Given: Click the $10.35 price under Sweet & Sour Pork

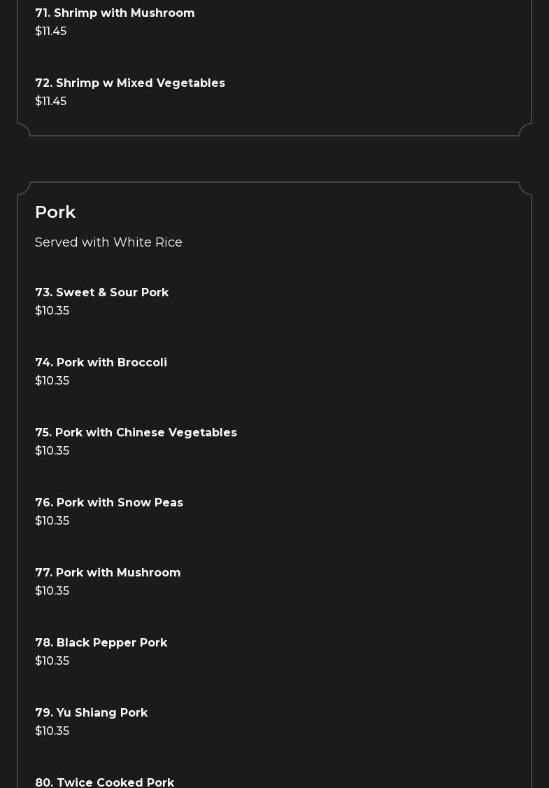Looking at the screenshot, I should 52,311.
